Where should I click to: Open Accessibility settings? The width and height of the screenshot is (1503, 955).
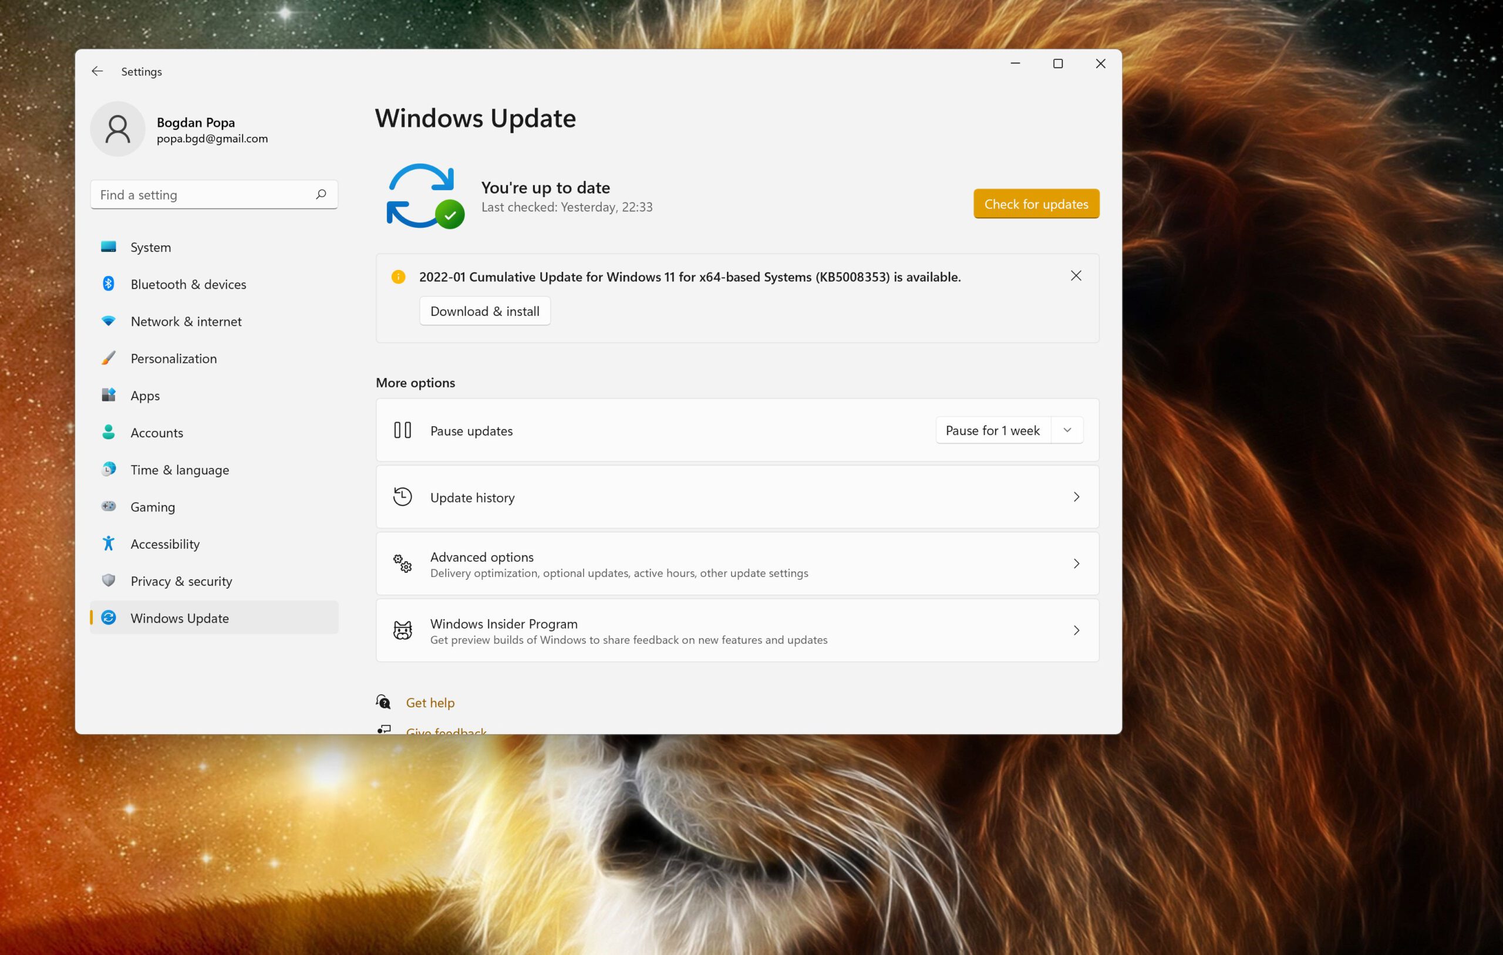(214, 544)
